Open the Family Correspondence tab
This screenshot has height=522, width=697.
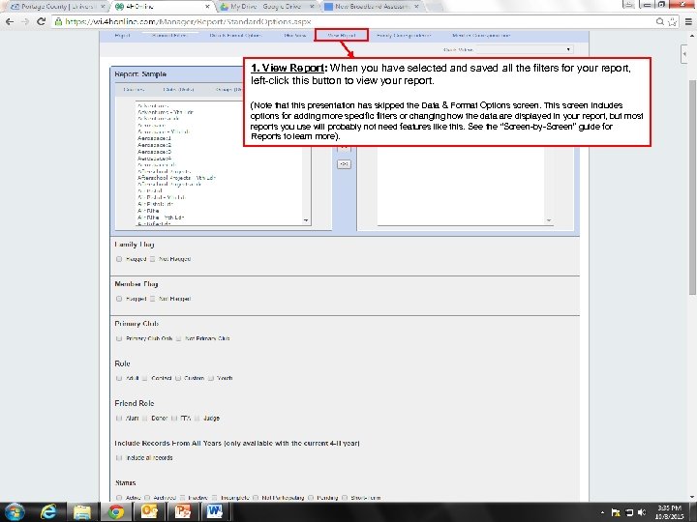(404, 35)
